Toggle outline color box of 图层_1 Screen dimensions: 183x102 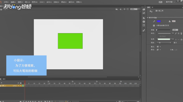coord(23,86)
